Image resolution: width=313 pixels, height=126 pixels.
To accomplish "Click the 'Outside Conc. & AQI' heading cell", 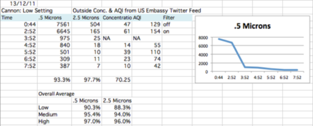I will click(x=137, y=11).
